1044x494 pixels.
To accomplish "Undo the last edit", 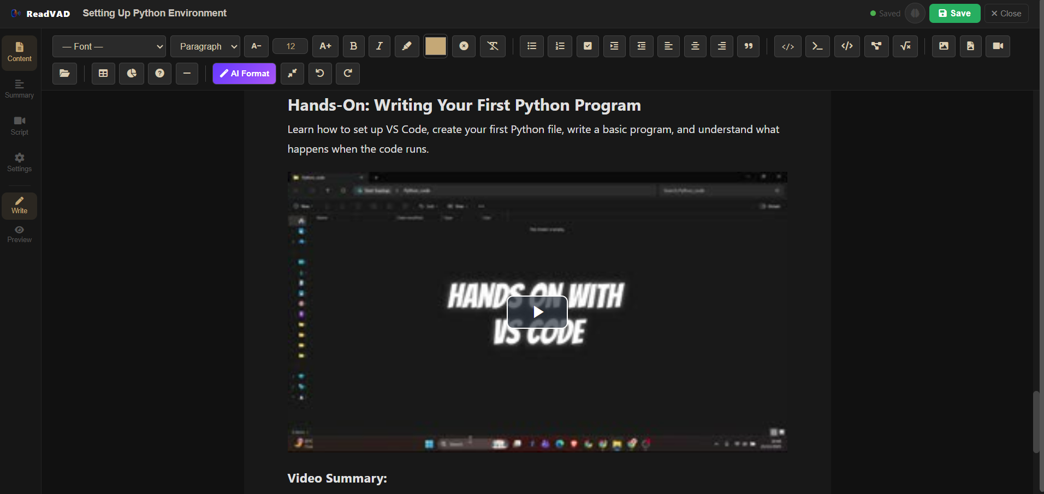I will pos(320,74).
